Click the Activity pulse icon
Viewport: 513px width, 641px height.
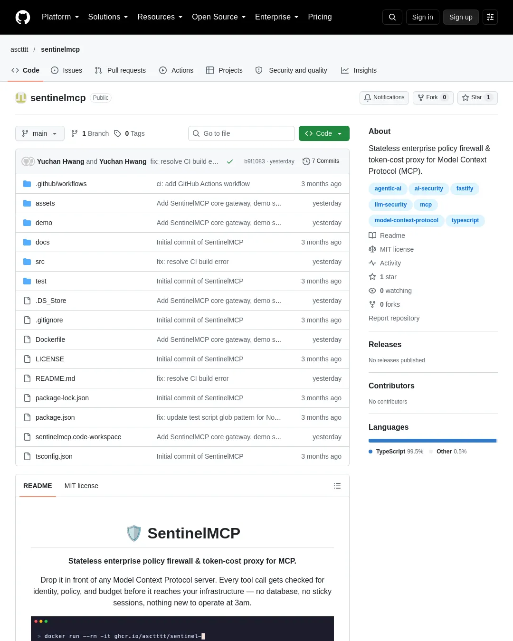372,263
